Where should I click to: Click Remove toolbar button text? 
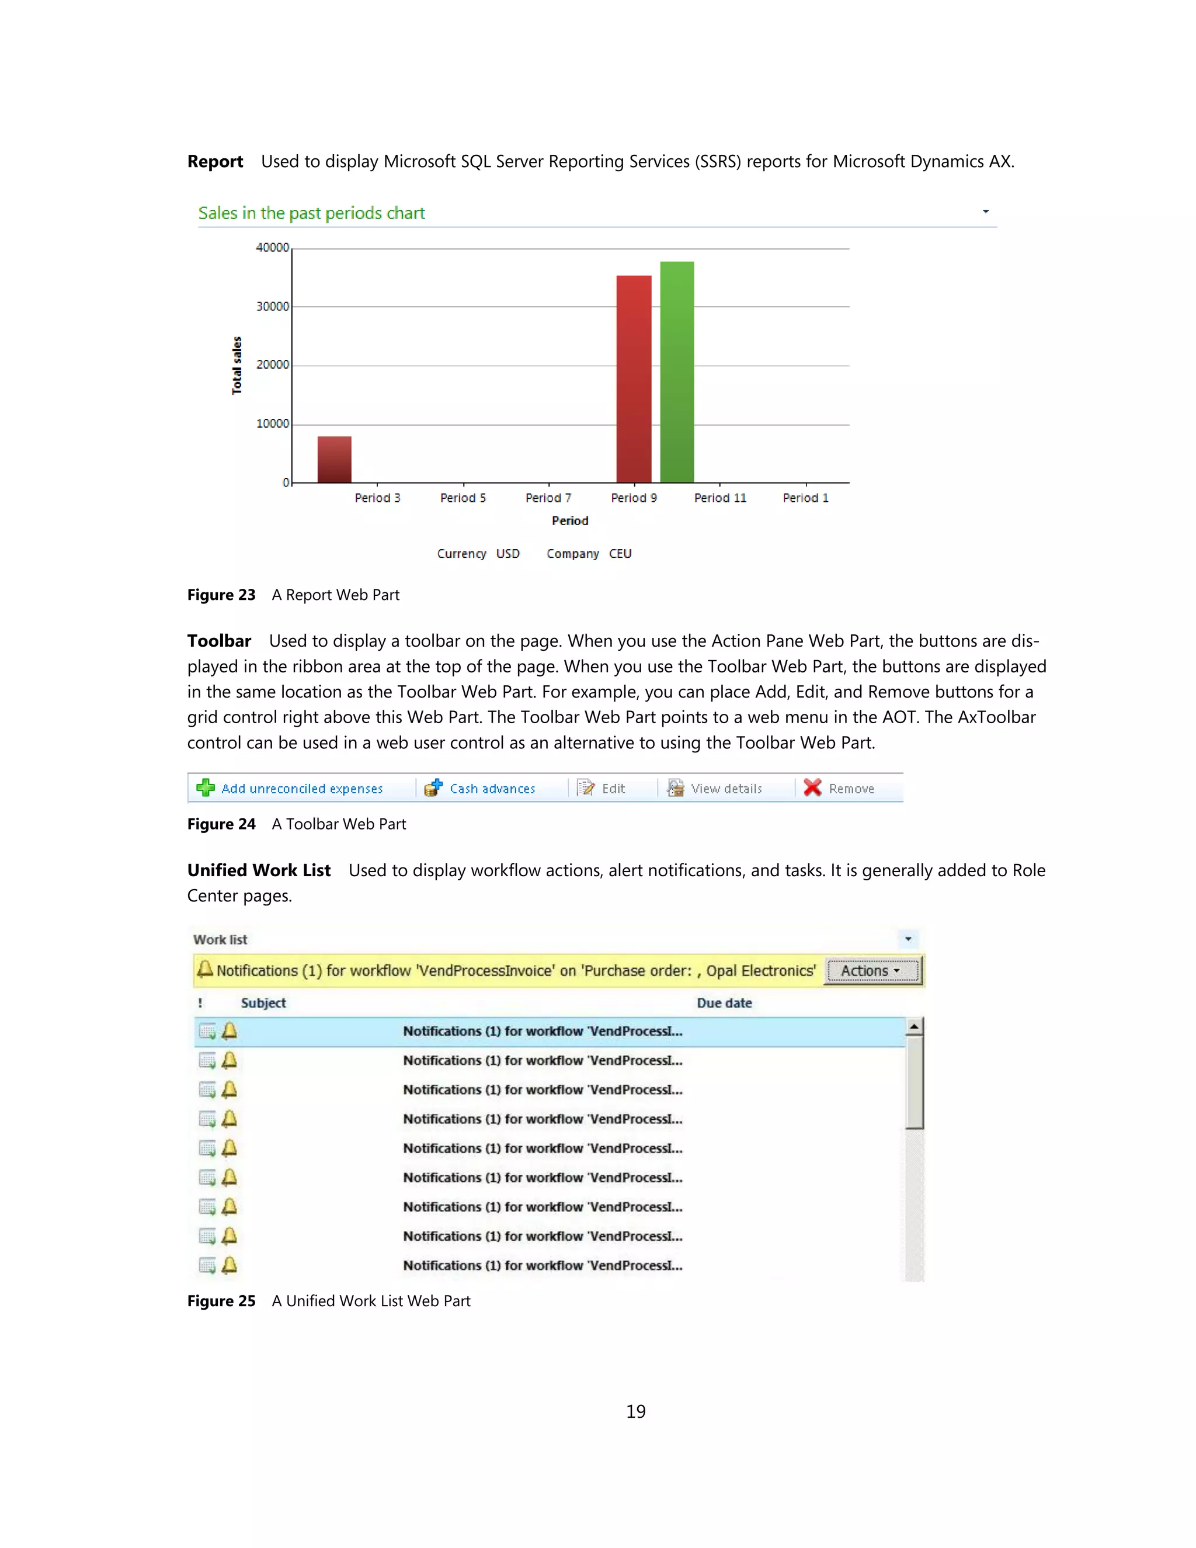(851, 789)
